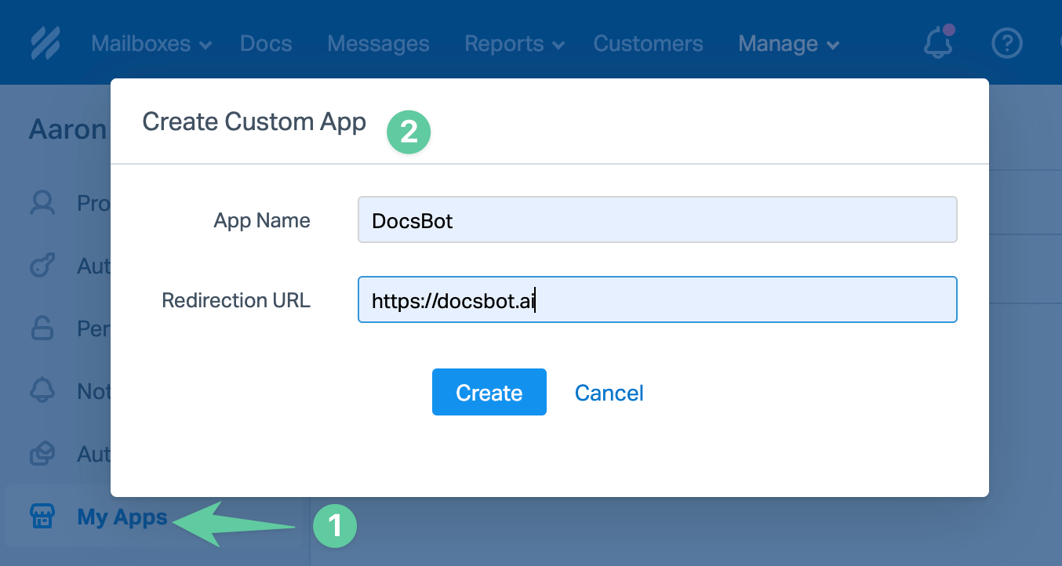
Task: Go to the Customers page
Action: click(x=648, y=44)
